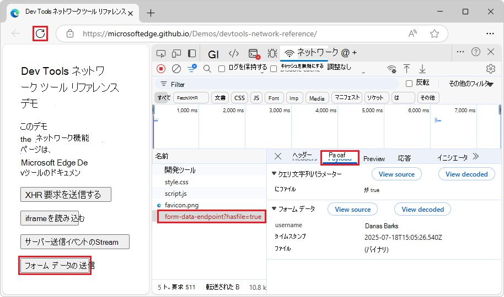The height and width of the screenshot is (297, 504).
Task: Open the site info lock icon
Action: [69, 34]
